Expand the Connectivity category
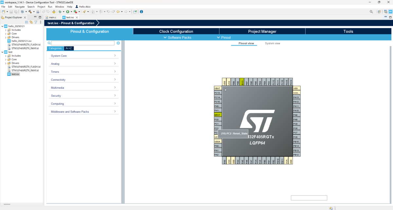This screenshot has height=210, width=393. click(x=84, y=79)
